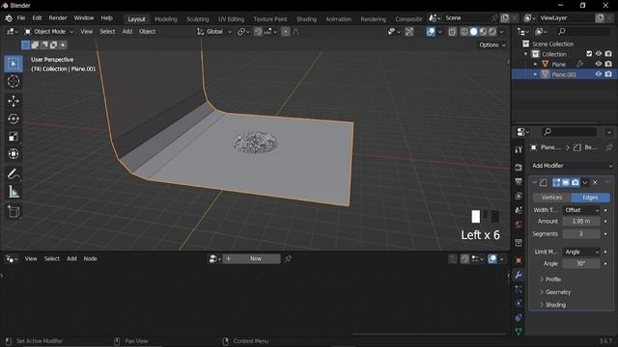Open the Particles properties tab
Image resolution: width=618 pixels, height=347 pixels.
(x=519, y=289)
